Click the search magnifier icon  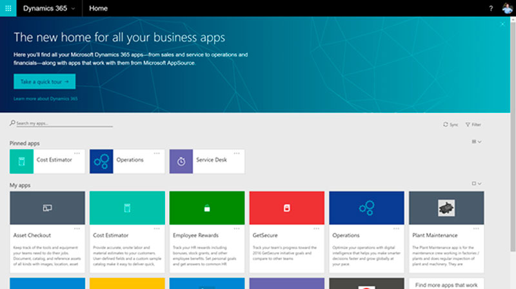tap(12, 123)
